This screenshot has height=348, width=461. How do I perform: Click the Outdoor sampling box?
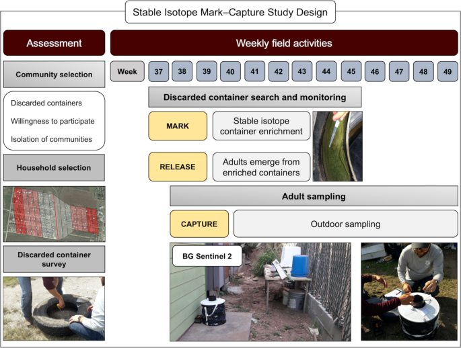click(x=345, y=224)
